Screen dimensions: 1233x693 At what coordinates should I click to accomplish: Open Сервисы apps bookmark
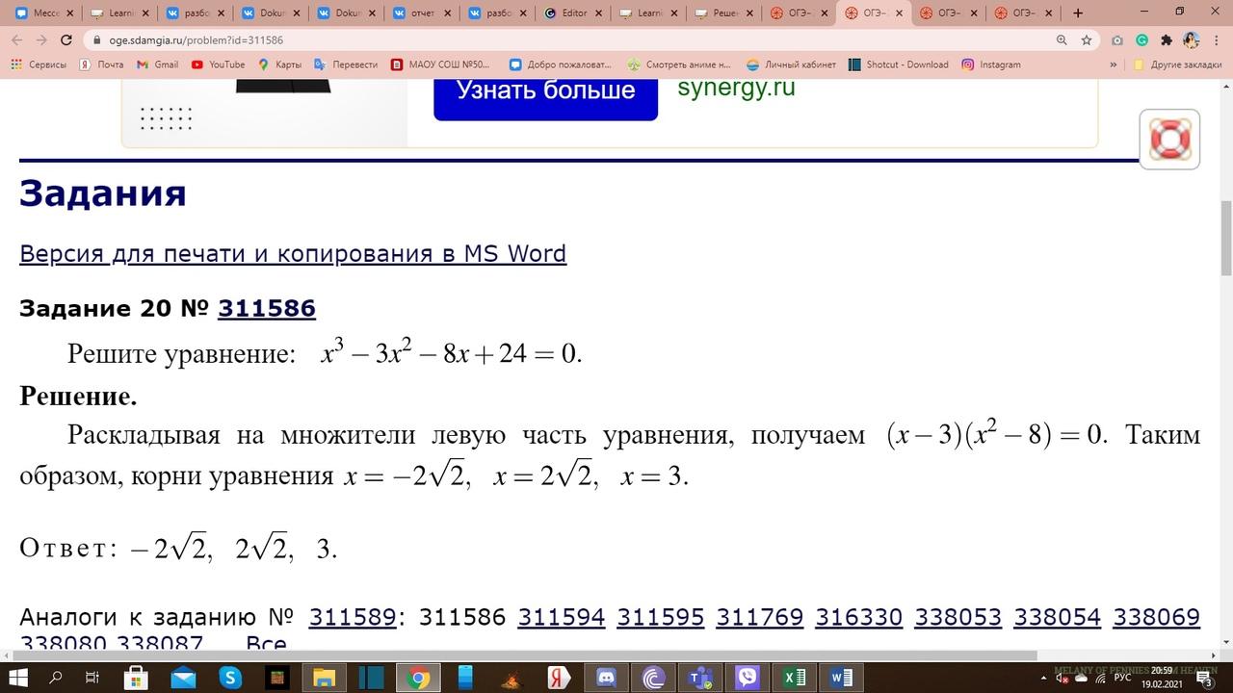(x=39, y=64)
